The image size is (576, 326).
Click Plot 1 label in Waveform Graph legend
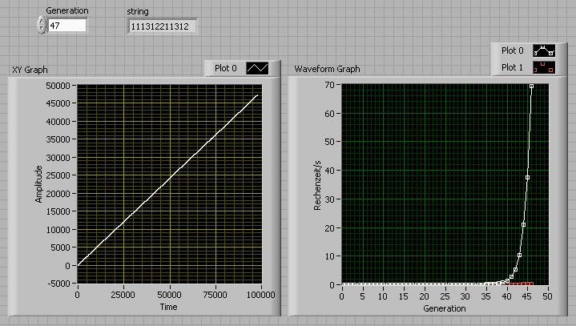pos(513,67)
